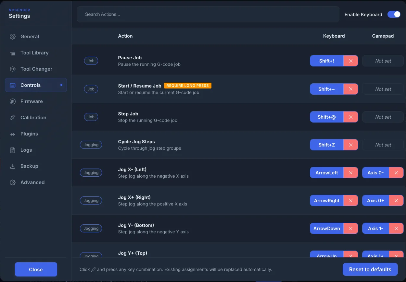The width and height of the screenshot is (406, 282).
Task: Click the Gamepad column header
Action: tap(383, 36)
